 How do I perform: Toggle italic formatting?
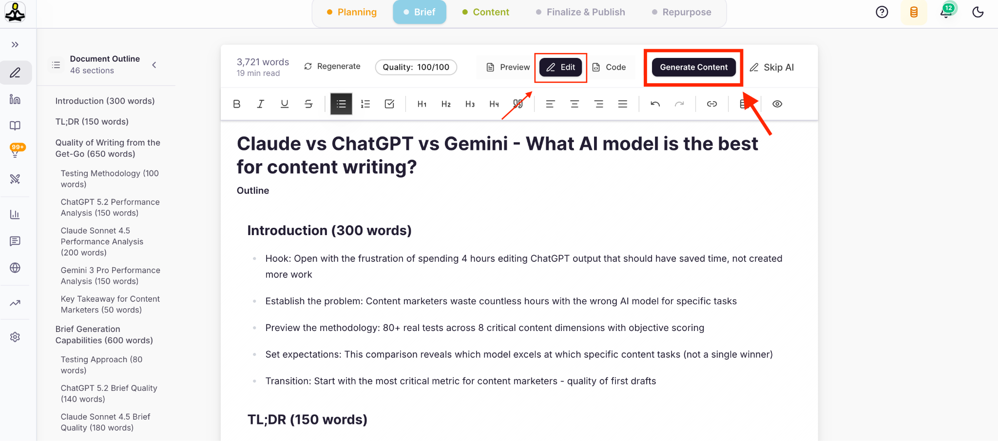261,104
